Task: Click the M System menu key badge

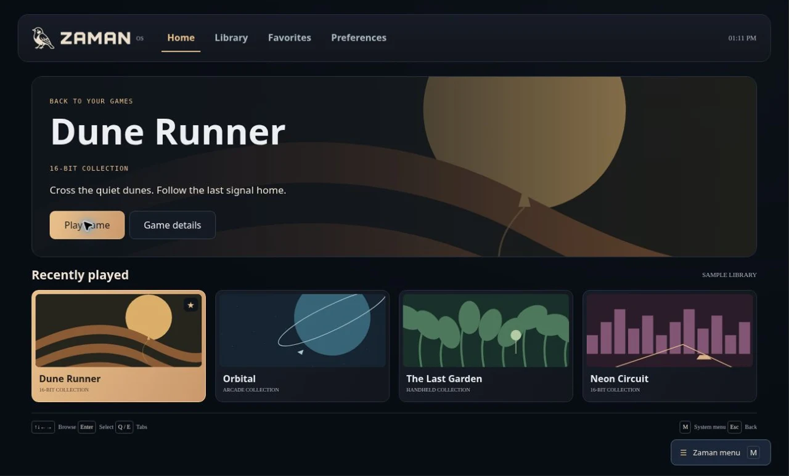Action: click(685, 427)
